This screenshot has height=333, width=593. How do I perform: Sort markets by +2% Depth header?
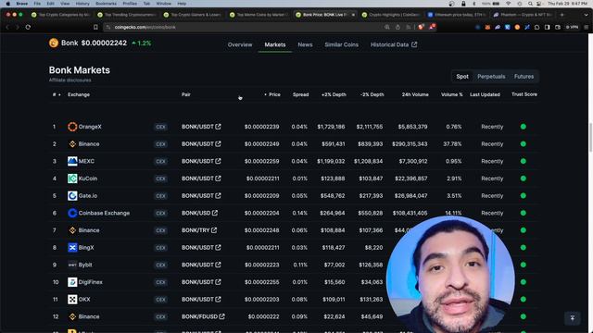(x=334, y=94)
